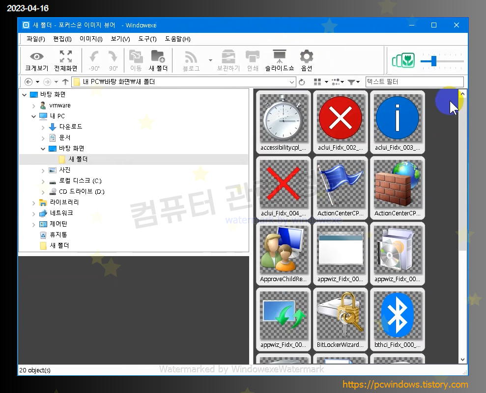Viewport: 486px width, 393px height.
Task: Go back with the back arrow
Action: [28, 82]
